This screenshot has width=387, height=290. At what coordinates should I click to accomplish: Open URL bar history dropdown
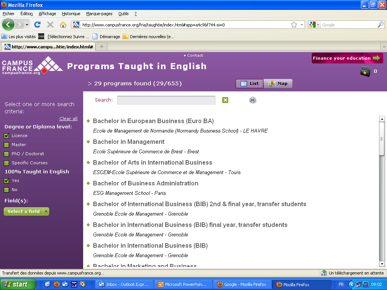coord(302,25)
